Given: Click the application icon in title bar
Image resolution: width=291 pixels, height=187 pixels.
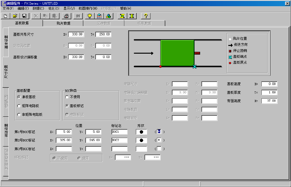Looking at the screenshot, I should coord(4,3).
